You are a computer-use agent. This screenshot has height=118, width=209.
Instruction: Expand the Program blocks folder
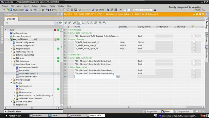[11, 49]
